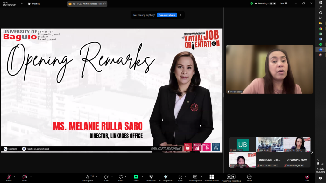Expand arrow next to Participants
Viewport: 326px width, 183px height.
tap(97, 177)
